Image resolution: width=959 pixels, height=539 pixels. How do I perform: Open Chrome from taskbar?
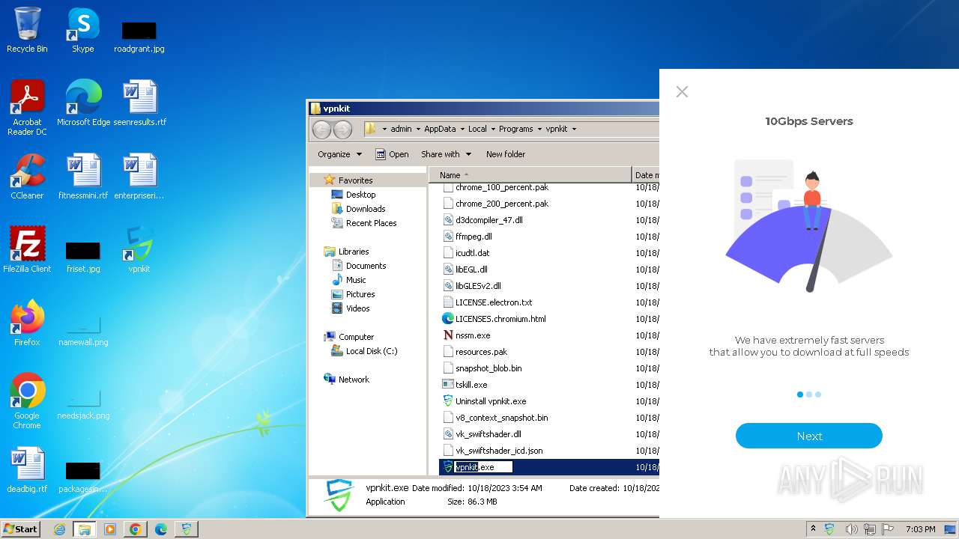click(x=136, y=529)
